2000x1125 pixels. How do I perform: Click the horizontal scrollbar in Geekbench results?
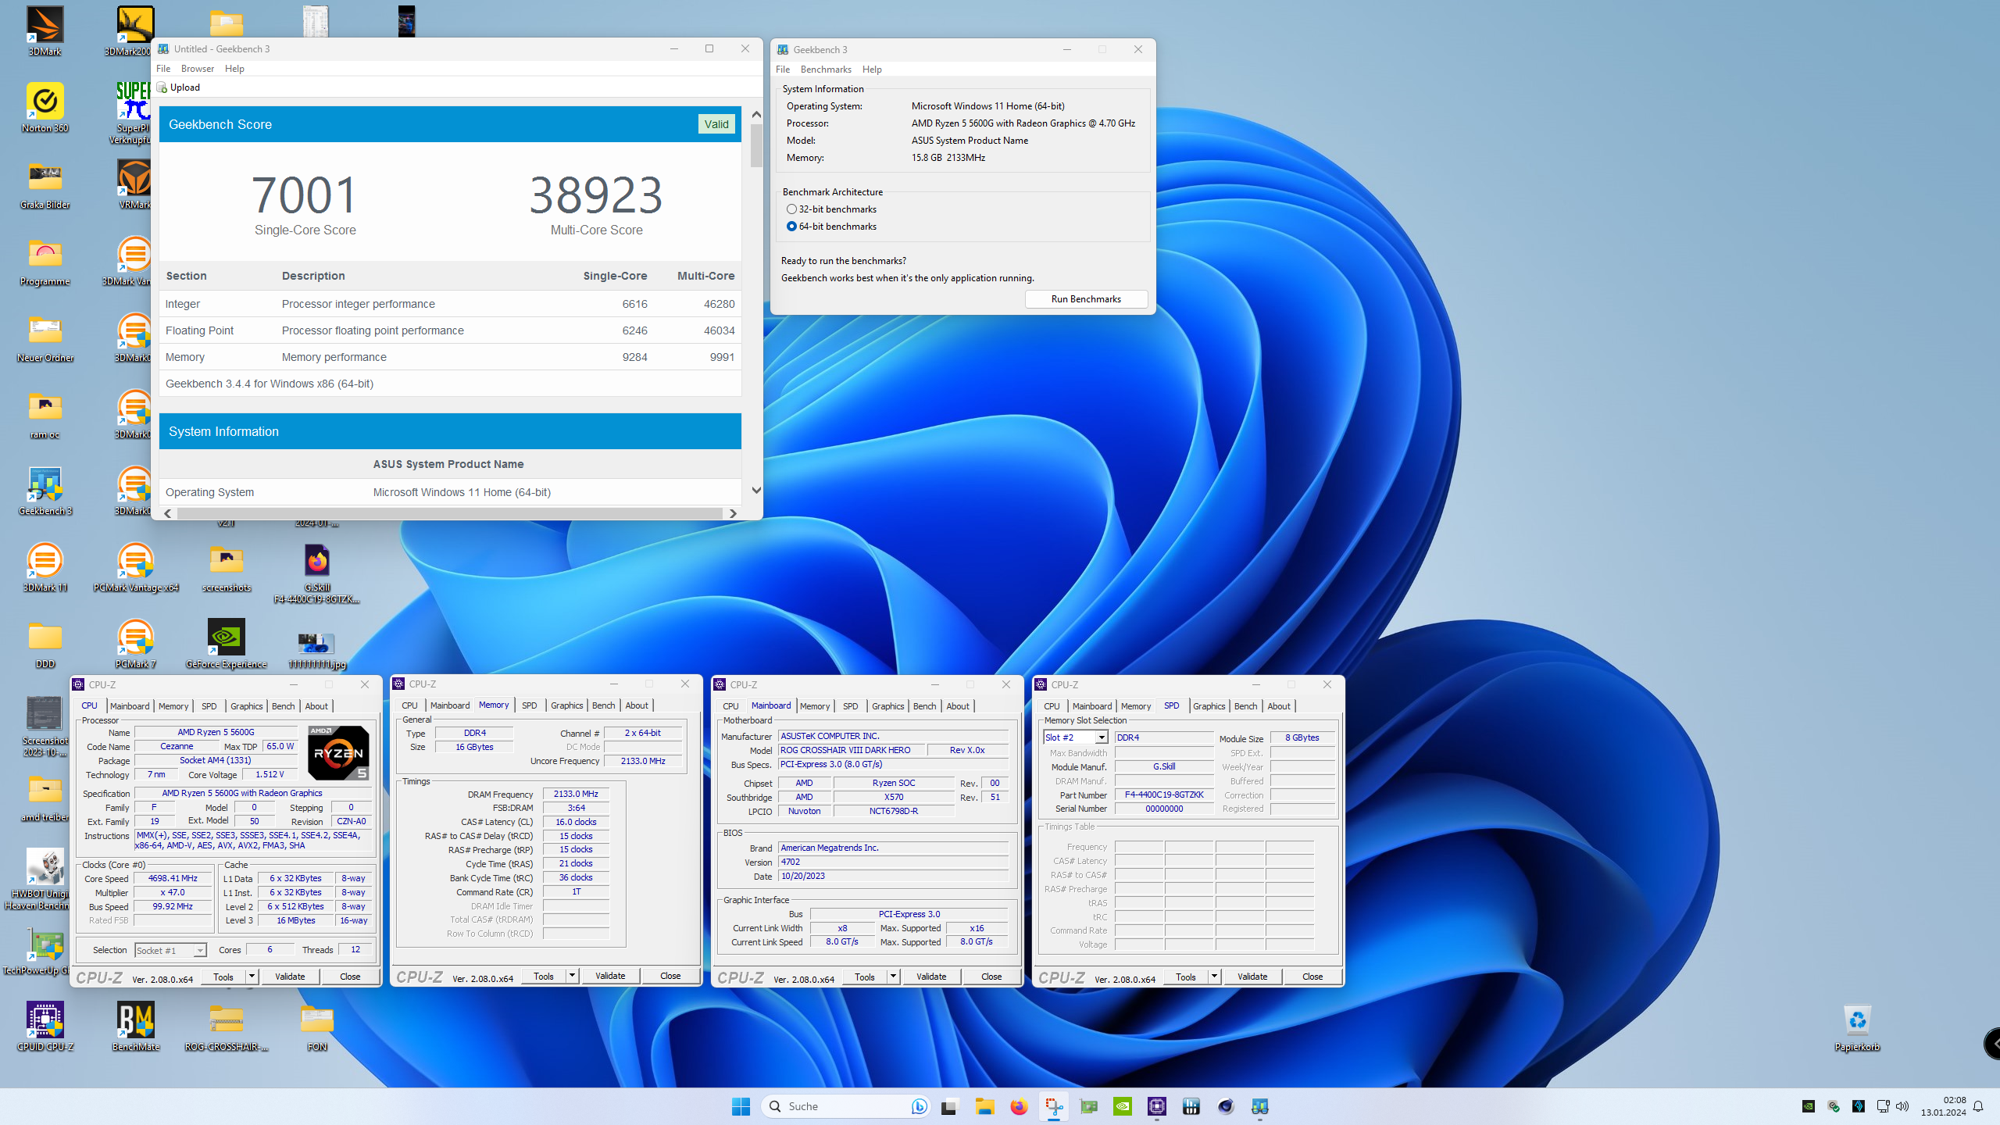click(x=450, y=513)
